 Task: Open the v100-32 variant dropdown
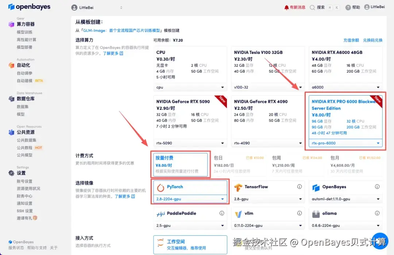(x=268, y=87)
